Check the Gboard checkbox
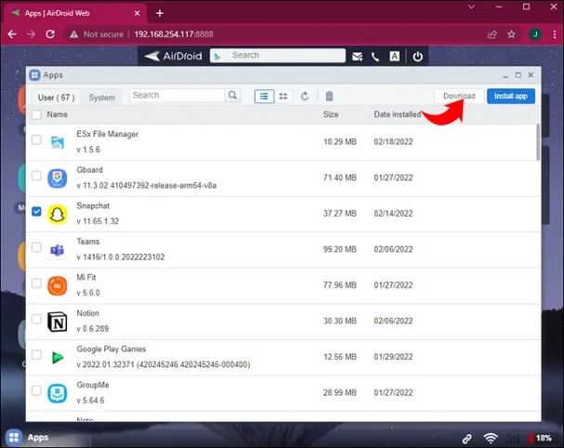The width and height of the screenshot is (564, 448). point(36,176)
